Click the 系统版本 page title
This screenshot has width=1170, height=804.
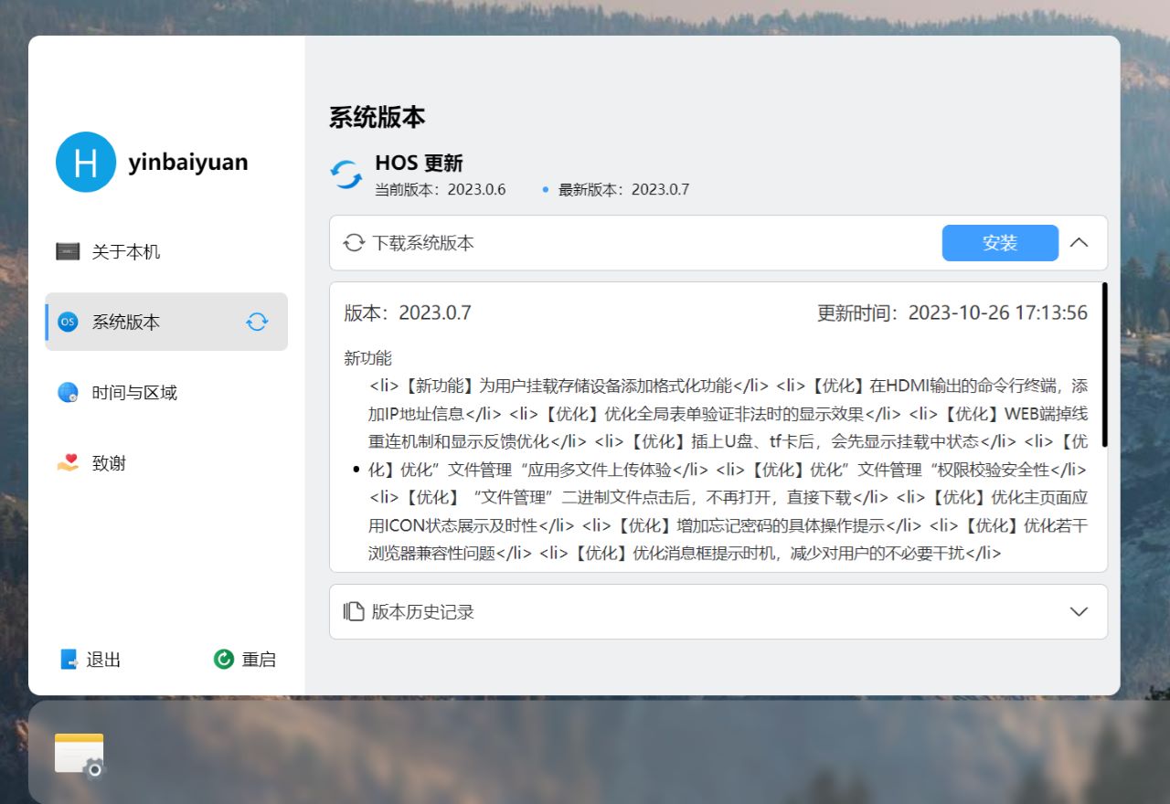[x=378, y=117]
